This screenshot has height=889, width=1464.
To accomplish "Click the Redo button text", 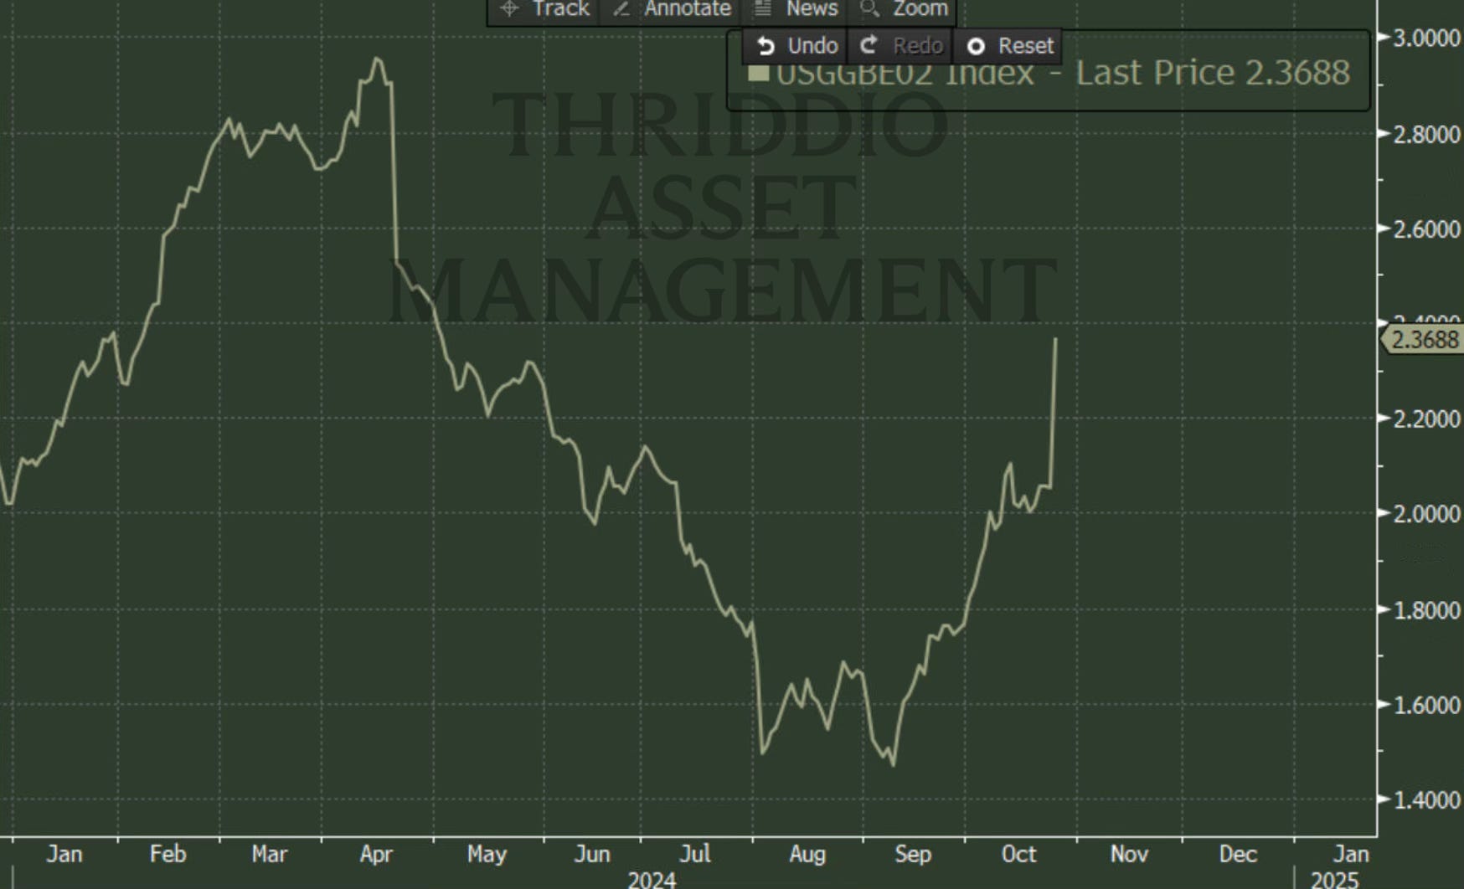I will coord(918,45).
